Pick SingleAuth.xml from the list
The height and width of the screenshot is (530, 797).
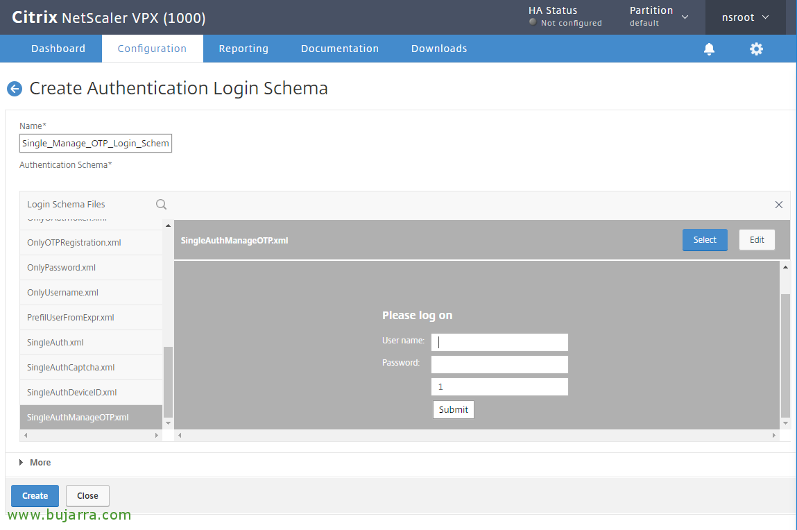(x=92, y=342)
